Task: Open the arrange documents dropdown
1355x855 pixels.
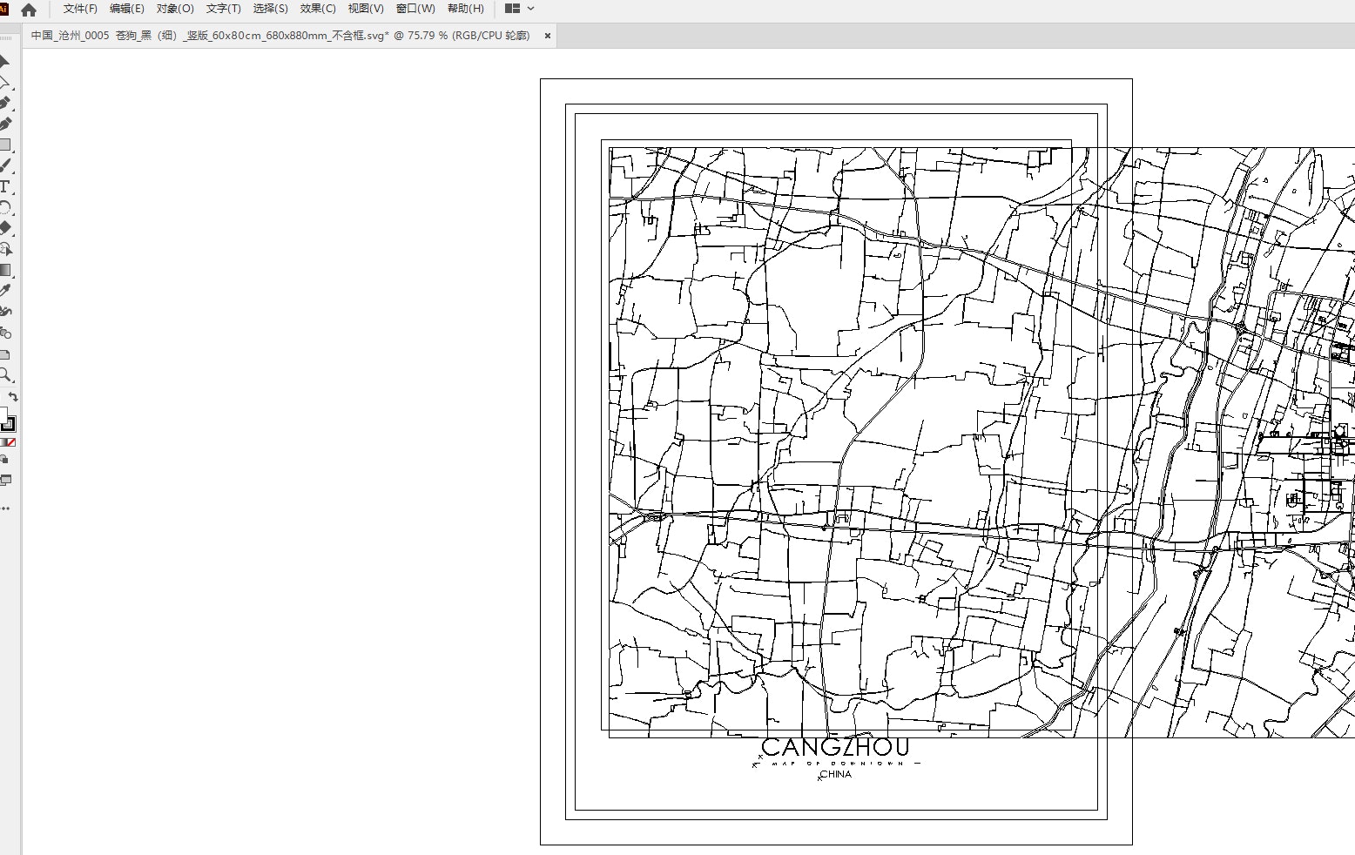Action: (520, 9)
